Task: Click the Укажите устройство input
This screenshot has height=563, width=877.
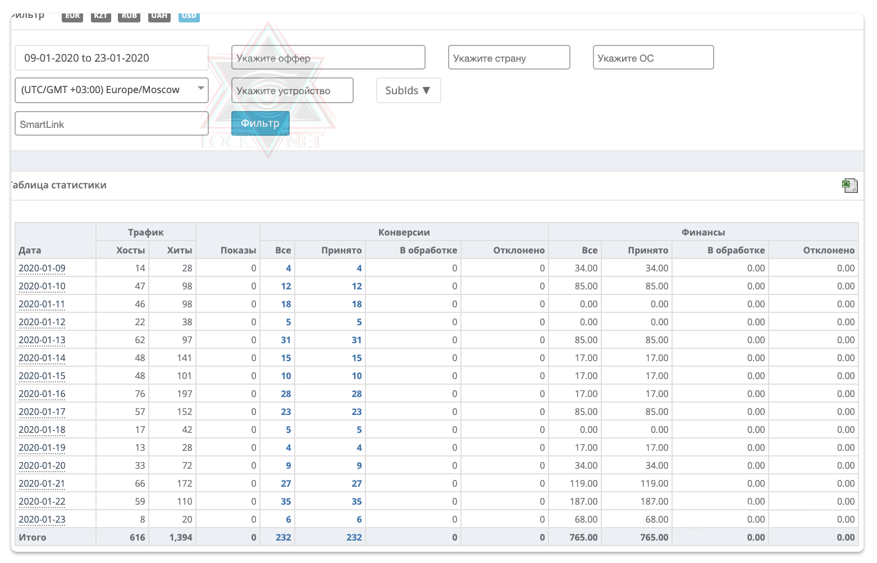Action: (x=293, y=90)
